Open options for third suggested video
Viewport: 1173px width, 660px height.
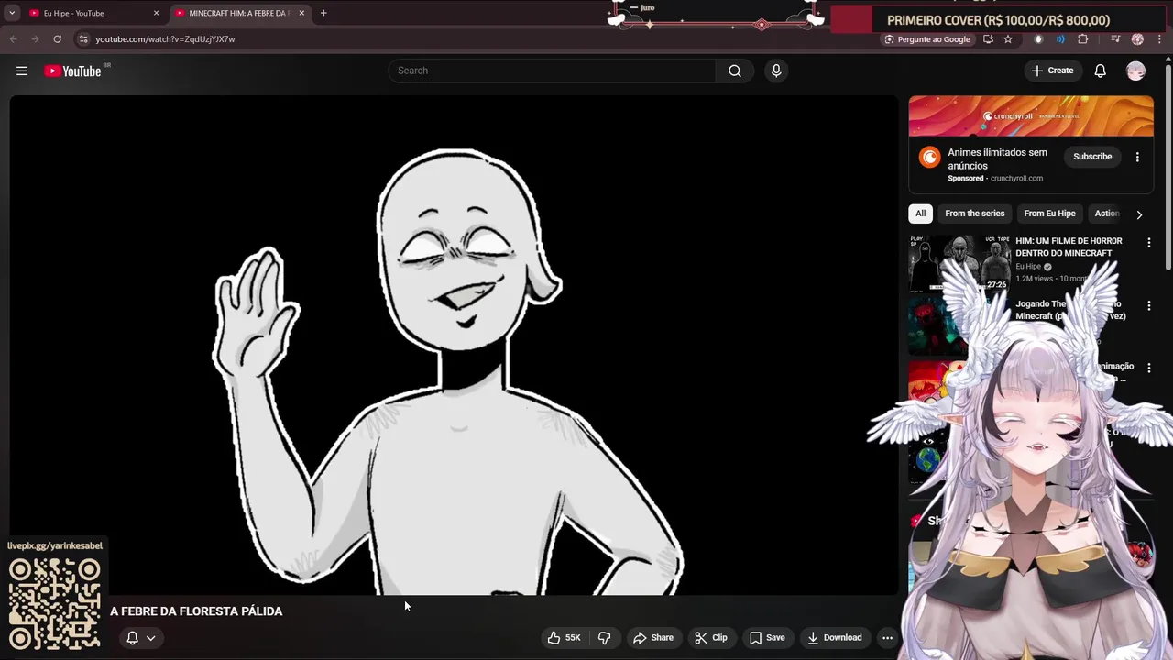click(x=1148, y=368)
